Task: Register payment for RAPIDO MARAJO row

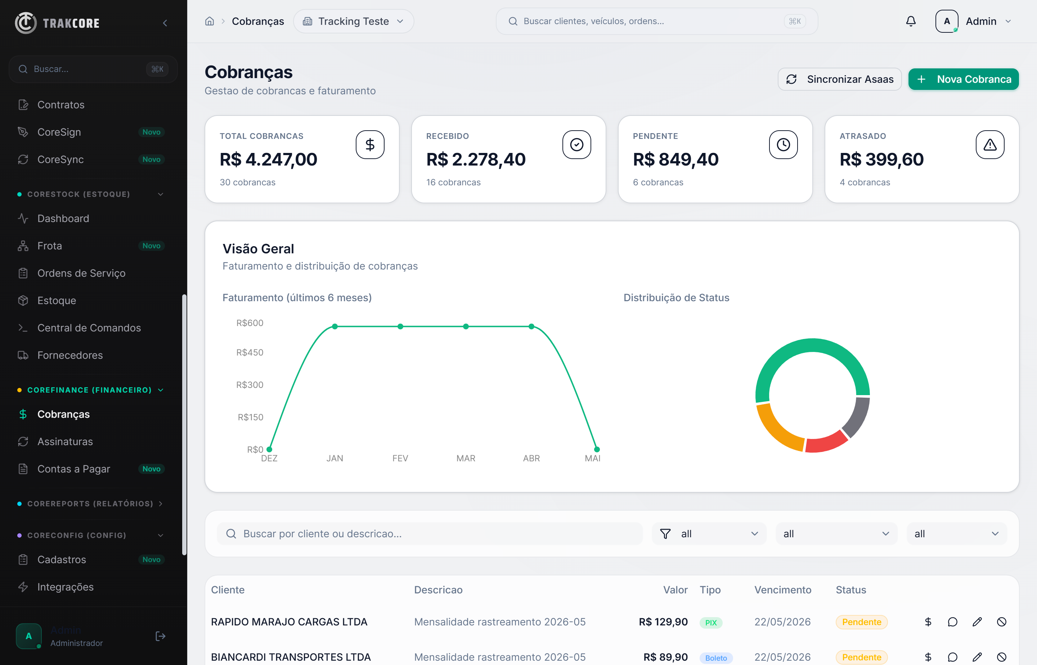Action: [x=928, y=622]
